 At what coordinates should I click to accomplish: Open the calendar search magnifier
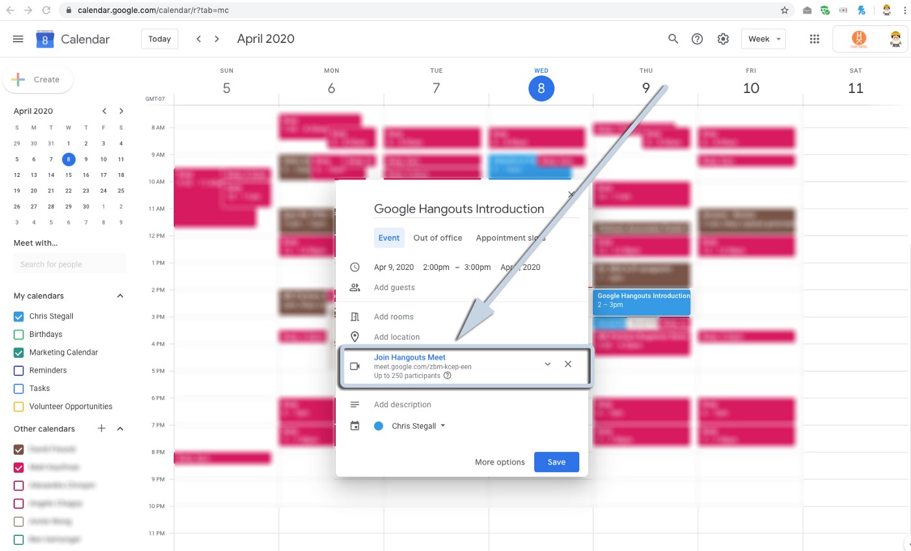(x=673, y=39)
